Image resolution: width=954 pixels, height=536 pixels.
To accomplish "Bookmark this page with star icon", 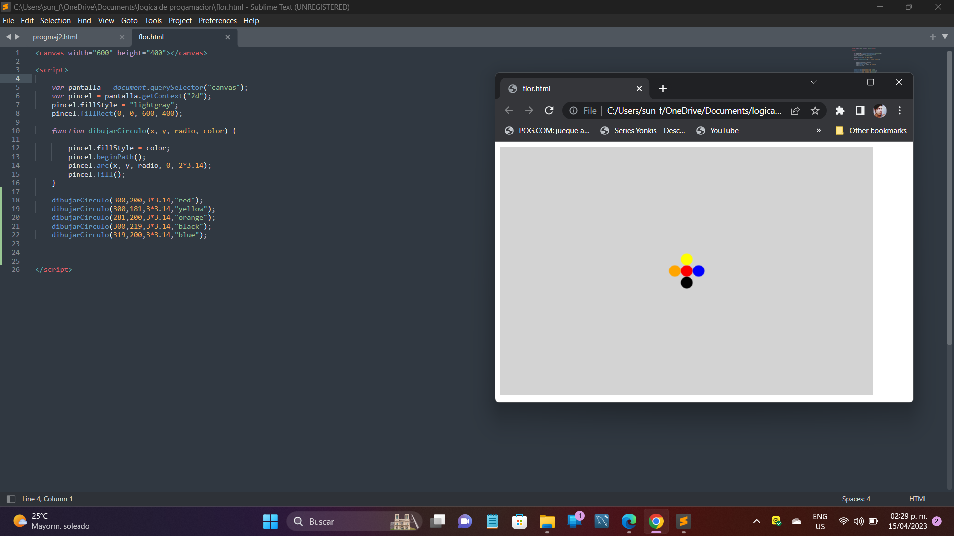I will 815,111.
